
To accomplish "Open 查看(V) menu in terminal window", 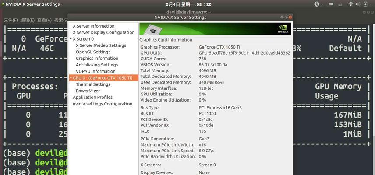I will point(44,20).
